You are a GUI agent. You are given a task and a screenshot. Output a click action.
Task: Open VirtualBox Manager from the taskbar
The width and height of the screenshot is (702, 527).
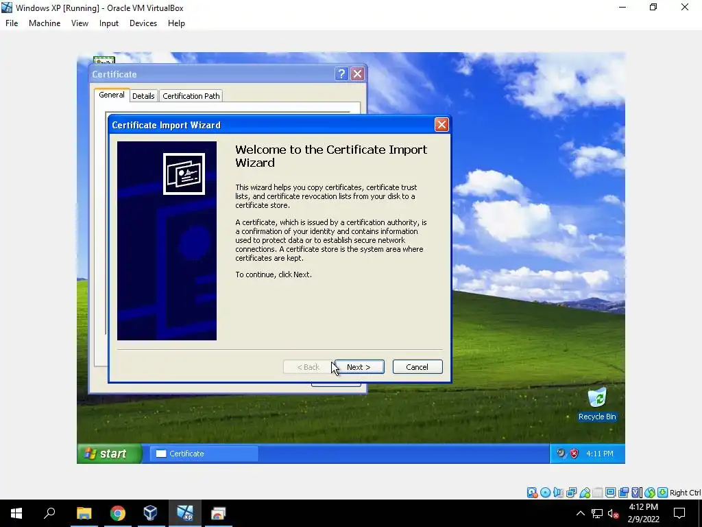(150, 513)
